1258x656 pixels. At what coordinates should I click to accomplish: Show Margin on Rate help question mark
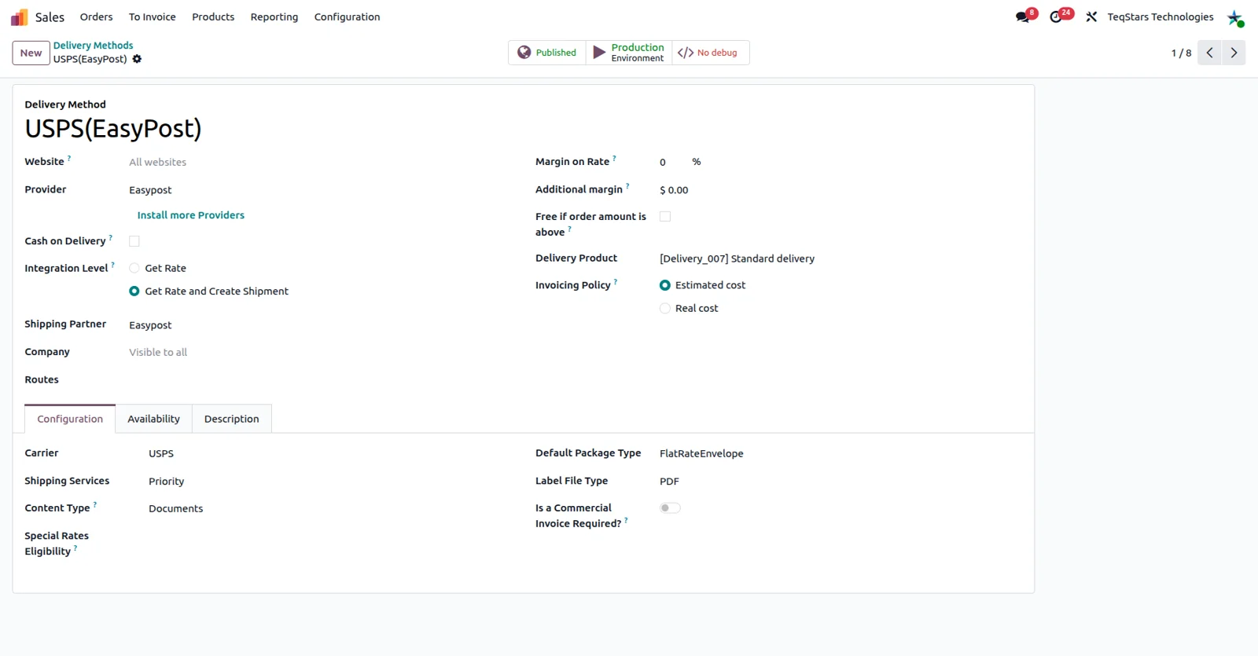click(615, 158)
